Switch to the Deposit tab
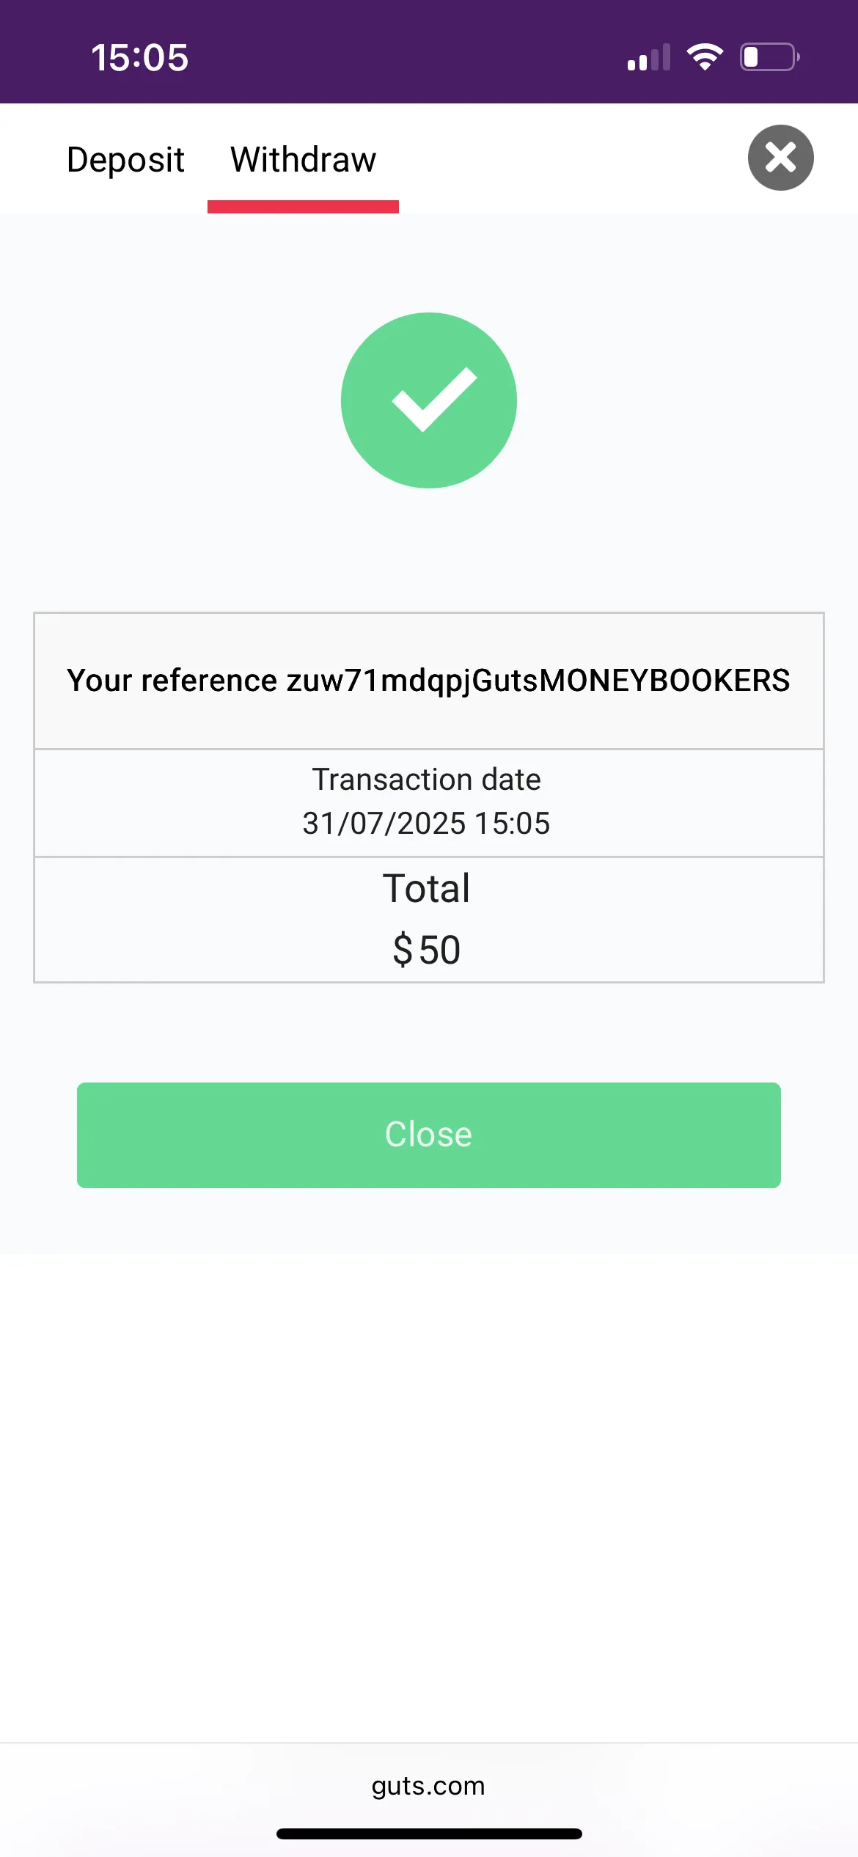858x1857 pixels. [125, 160]
